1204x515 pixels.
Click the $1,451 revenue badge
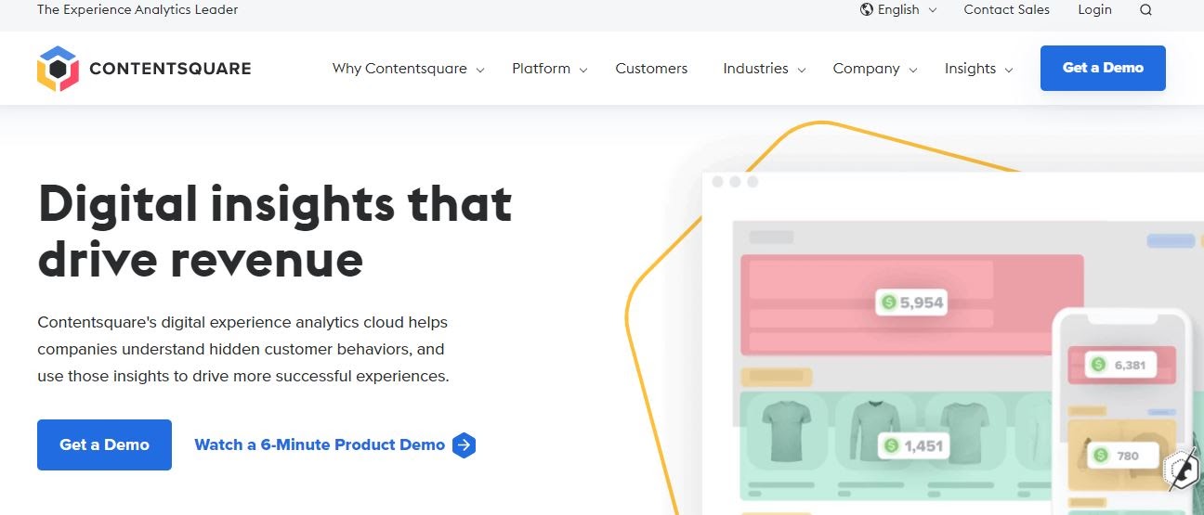click(x=913, y=445)
